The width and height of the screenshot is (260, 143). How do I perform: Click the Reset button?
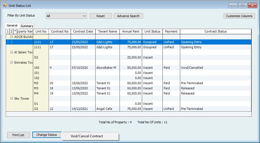[x=101, y=16]
